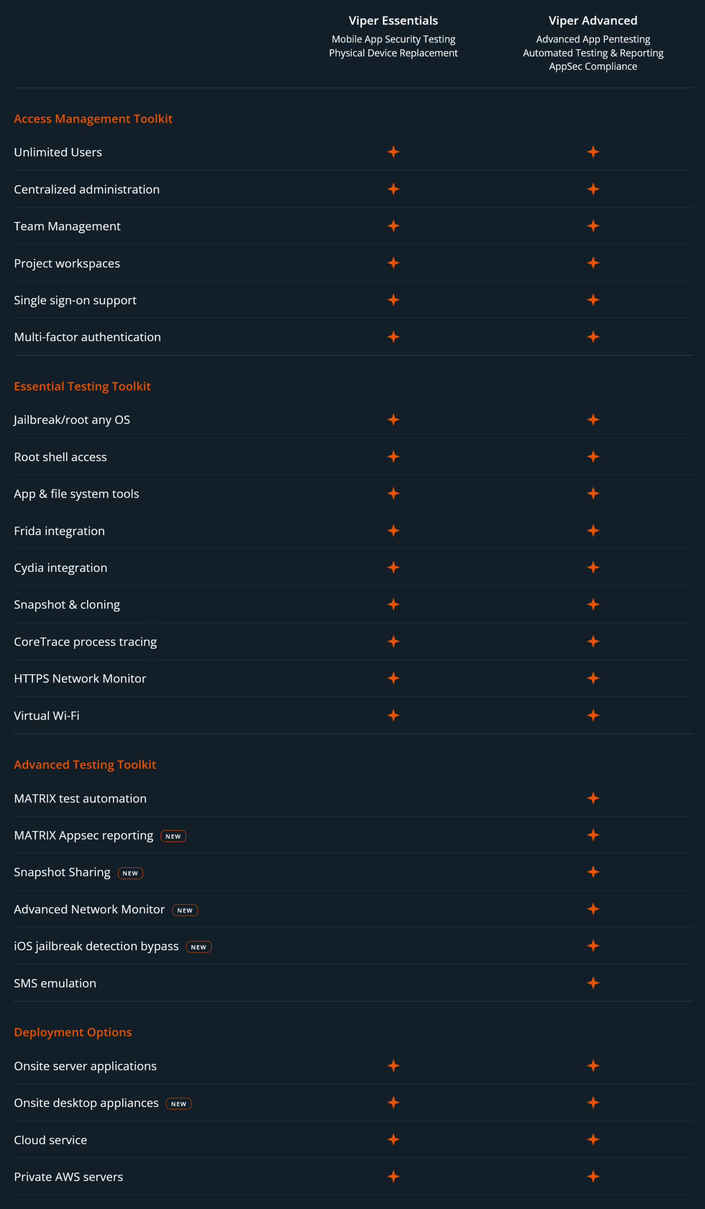Click the Deployment Options section heading
Screen dimensions: 705x1209
[x=73, y=1032]
